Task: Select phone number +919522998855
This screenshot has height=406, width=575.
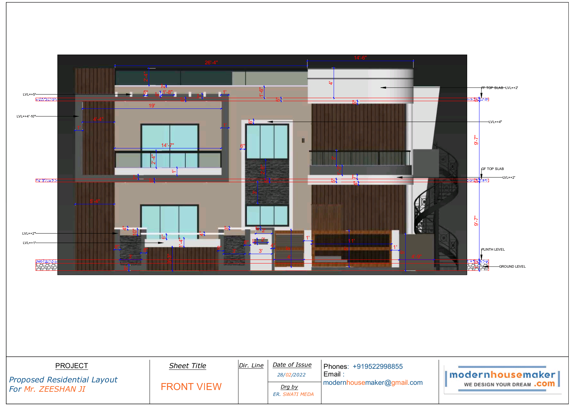Action: point(377,366)
